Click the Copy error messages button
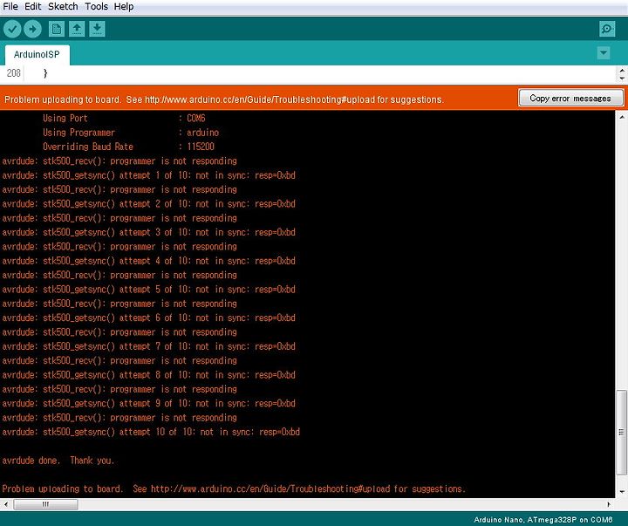628x526 pixels. (570, 99)
